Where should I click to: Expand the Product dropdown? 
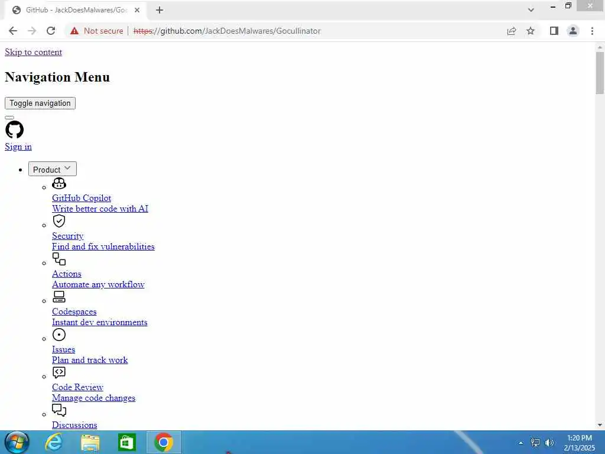53,169
